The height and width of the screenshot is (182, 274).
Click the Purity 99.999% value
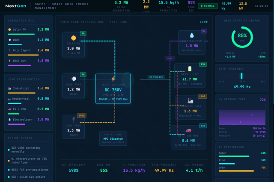point(260,132)
